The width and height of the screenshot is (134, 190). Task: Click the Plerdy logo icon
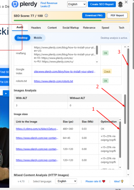coord(15,4)
